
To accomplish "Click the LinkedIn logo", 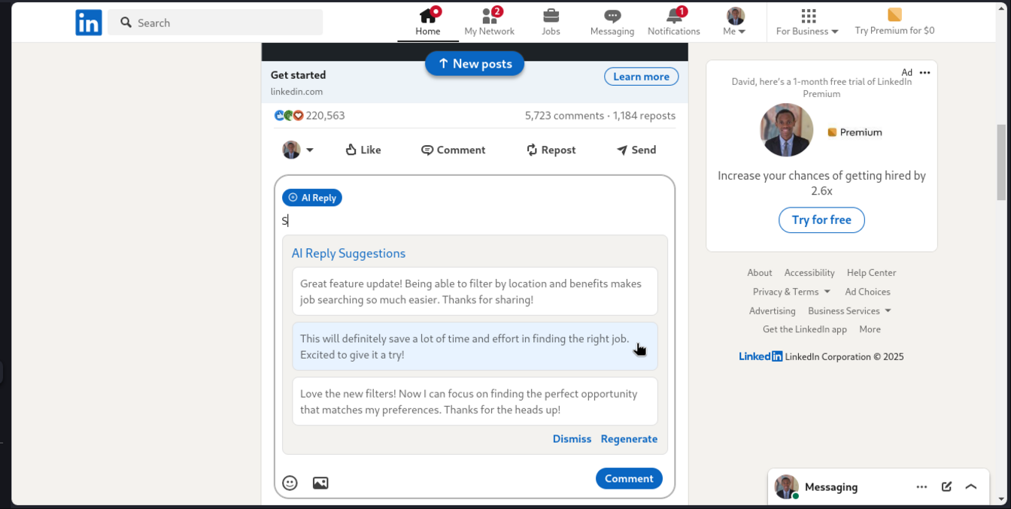I will click(x=88, y=22).
